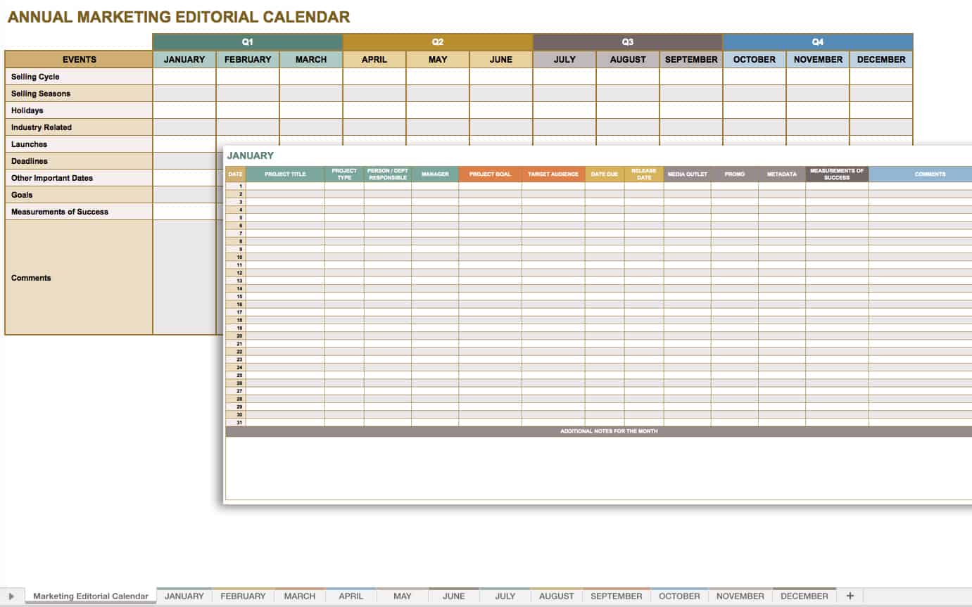Click the PROJECT TITLE column header

285,174
